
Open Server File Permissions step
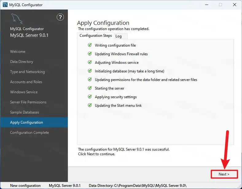(28, 102)
